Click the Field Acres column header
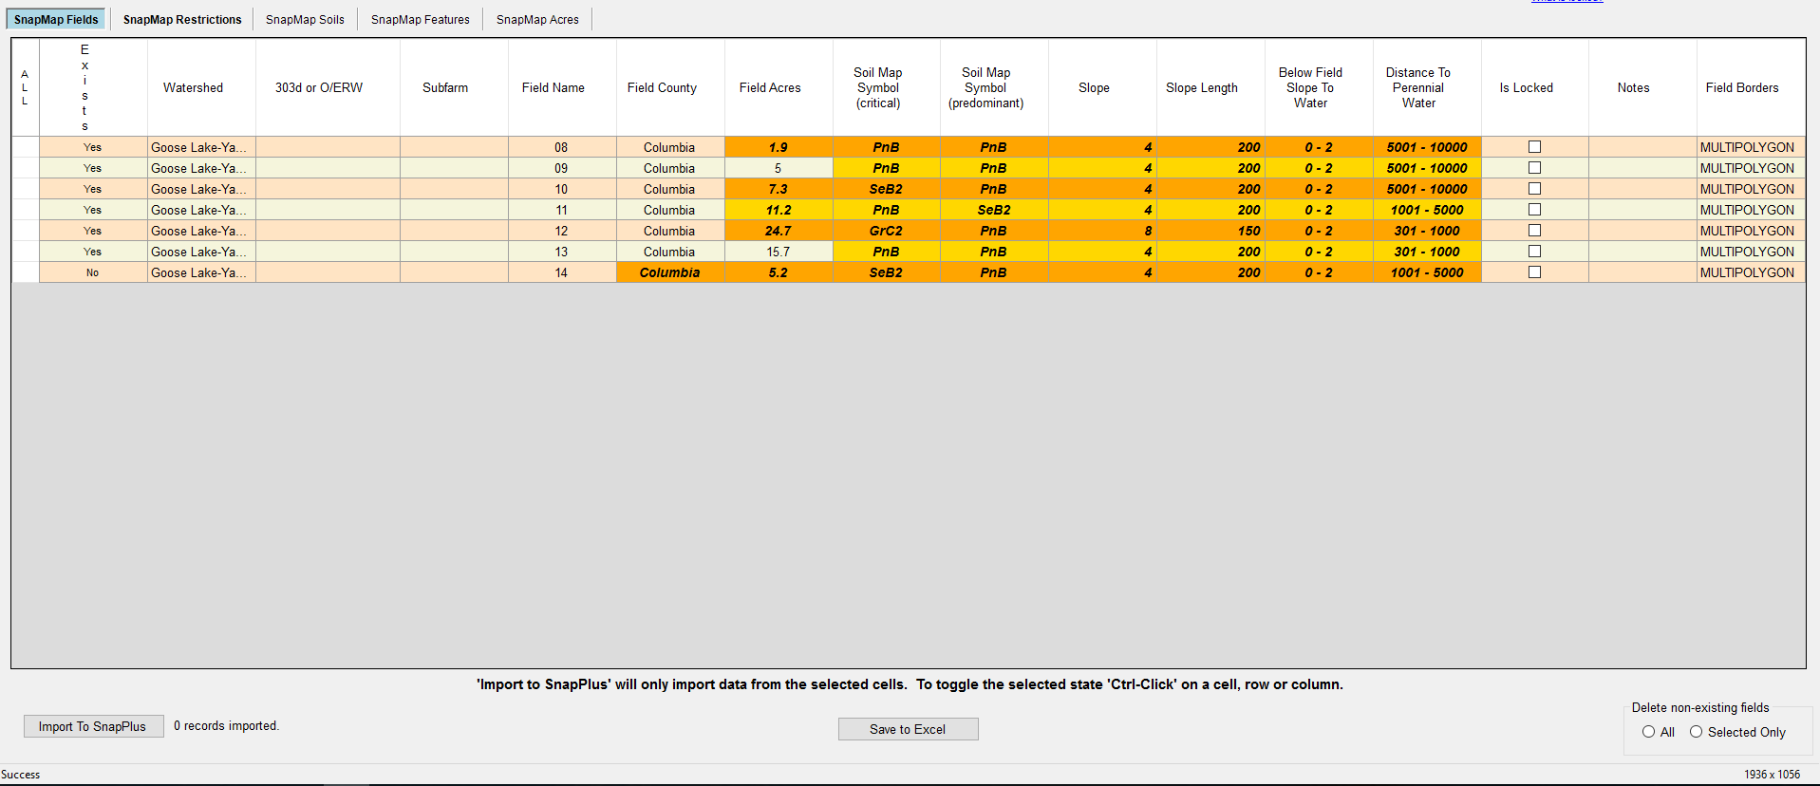The width and height of the screenshot is (1820, 786). (x=779, y=87)
